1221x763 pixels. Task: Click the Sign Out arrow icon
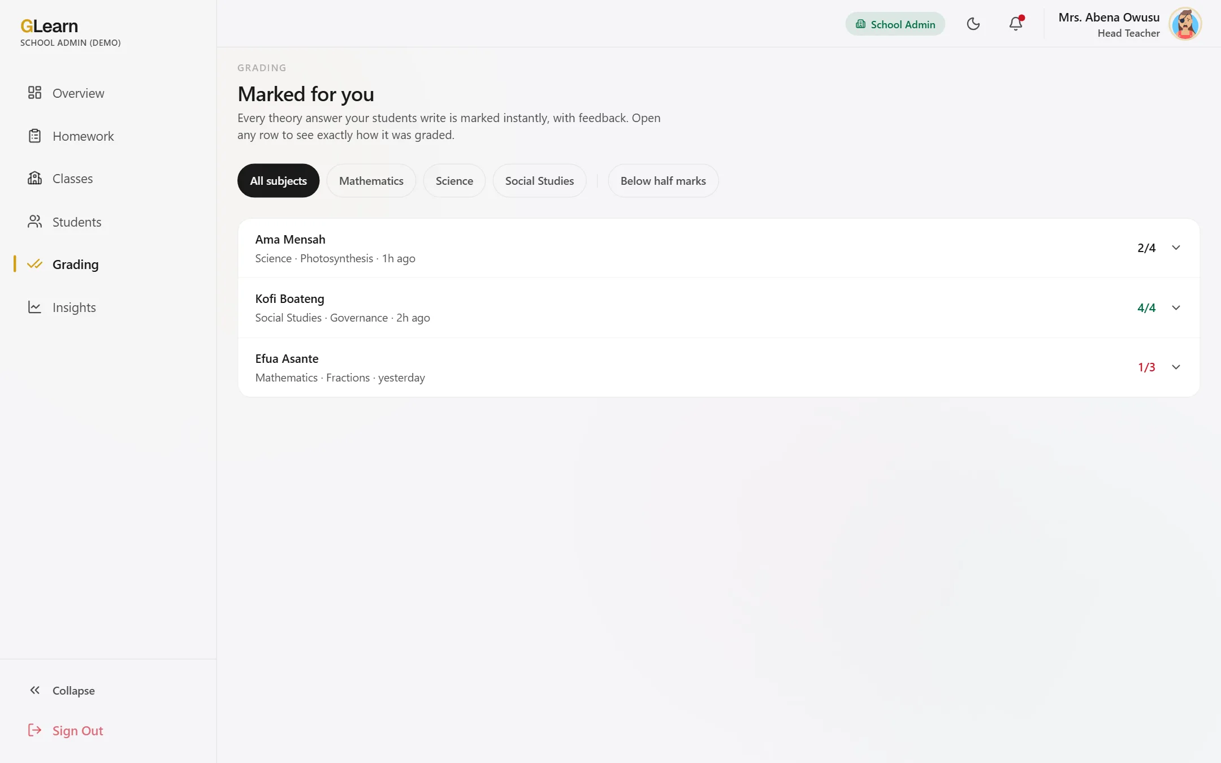(34, 730)
